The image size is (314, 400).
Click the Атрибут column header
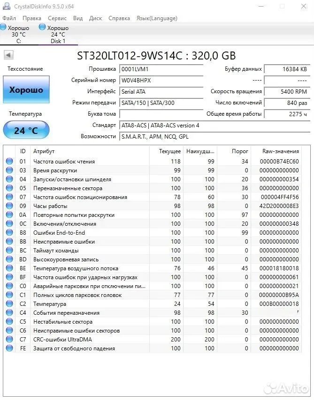coord(90,151)
